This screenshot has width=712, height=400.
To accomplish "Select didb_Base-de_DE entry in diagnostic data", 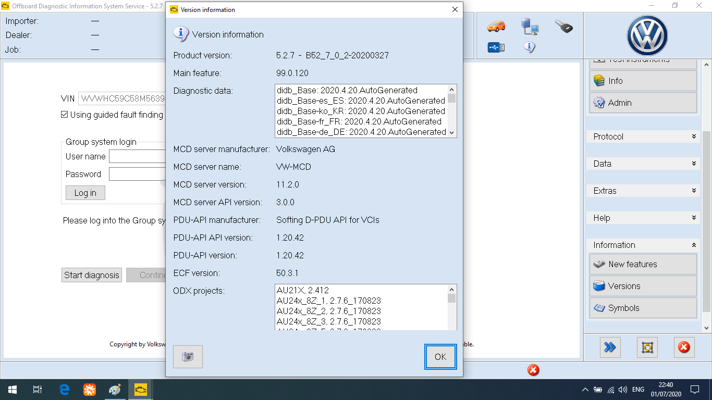I will tap(361, 132).
